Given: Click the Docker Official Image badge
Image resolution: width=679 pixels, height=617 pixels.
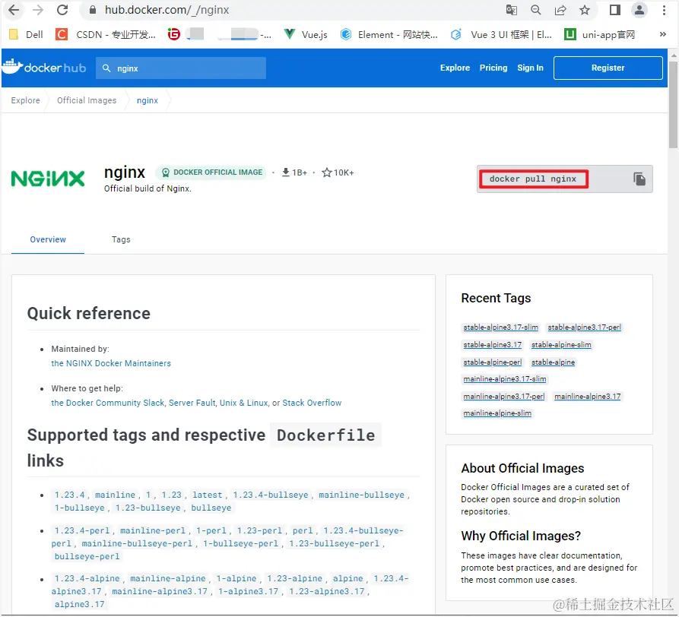Looking at the screenshot, I should pyautogui.click(x=211, y=172).
